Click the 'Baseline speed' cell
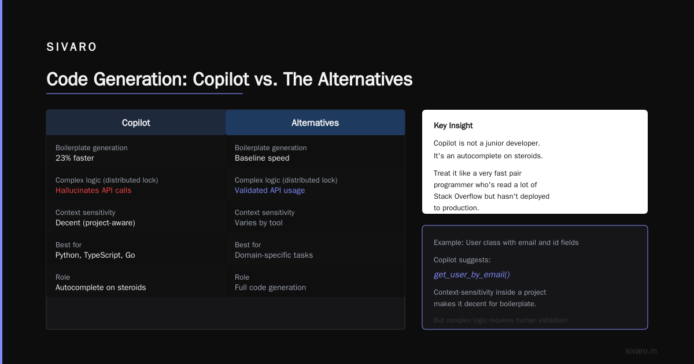This screenshot has width=694, height=364. click(x=315, y=153)
